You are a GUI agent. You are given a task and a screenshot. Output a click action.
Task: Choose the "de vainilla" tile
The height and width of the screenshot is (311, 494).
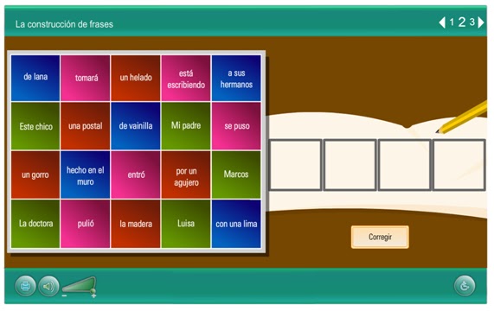coord(136,126)
